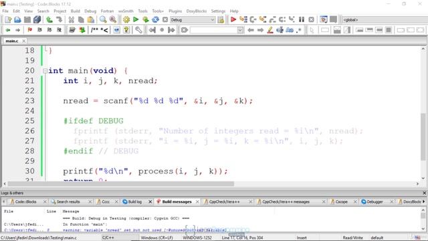Switch to the Build log tab
The width and height of the screenshot is (428, 241).
coord(135,202)
